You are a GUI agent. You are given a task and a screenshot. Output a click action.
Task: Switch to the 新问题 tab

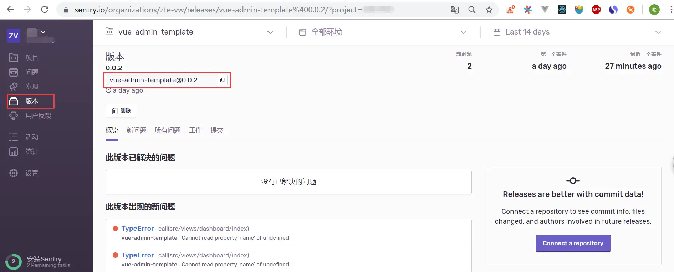point(137,130)
